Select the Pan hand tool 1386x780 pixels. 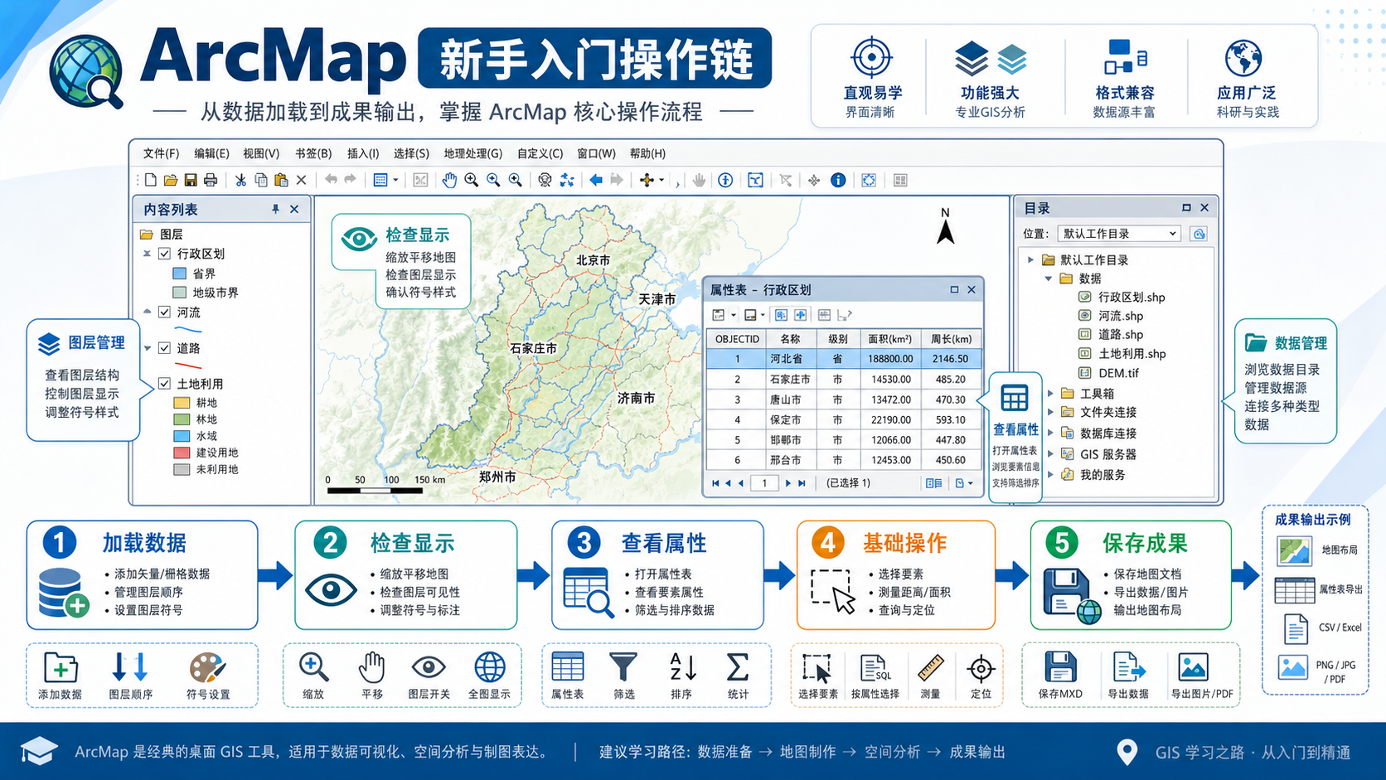pyautogui.click(x=449, y=180)
